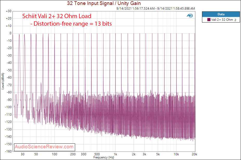Click the '3k' frequency tick label
Image resolution: width=241 pixels, height=160 pixels.
(x=144, y=154)
